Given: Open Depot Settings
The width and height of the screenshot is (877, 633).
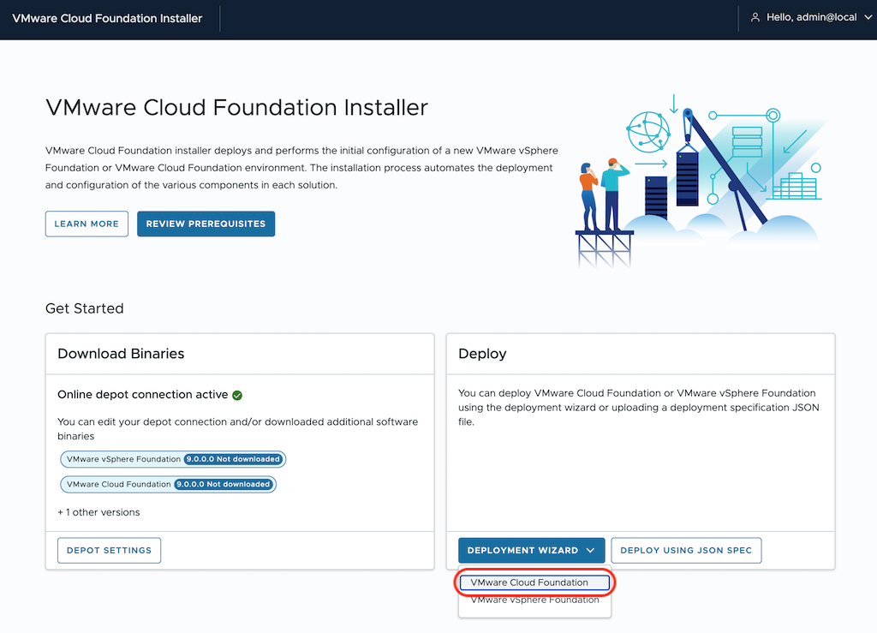Looking at the screenshot, I should pyautogui.click(x=109, y=550).
